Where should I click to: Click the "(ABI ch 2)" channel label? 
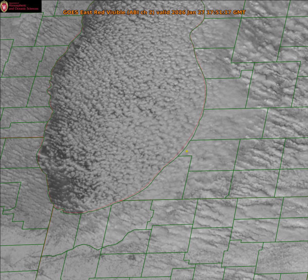click(x=141, y=12)
